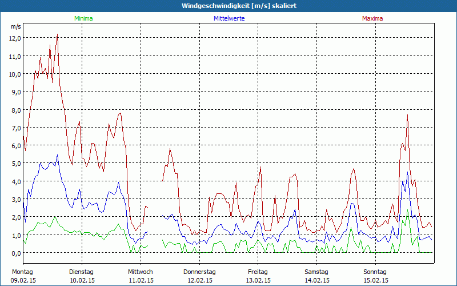Click the 'm/s' axis unit label
Screen dimensions: 457x286
click(16, 26)
